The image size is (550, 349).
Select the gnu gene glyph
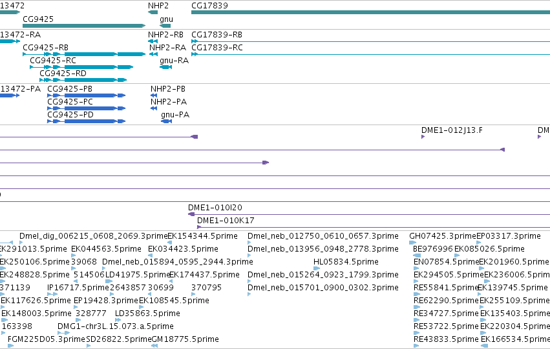click(165, 26)
